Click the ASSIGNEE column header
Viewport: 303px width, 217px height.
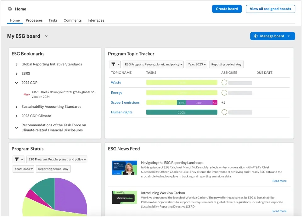(x=229, y=73)
